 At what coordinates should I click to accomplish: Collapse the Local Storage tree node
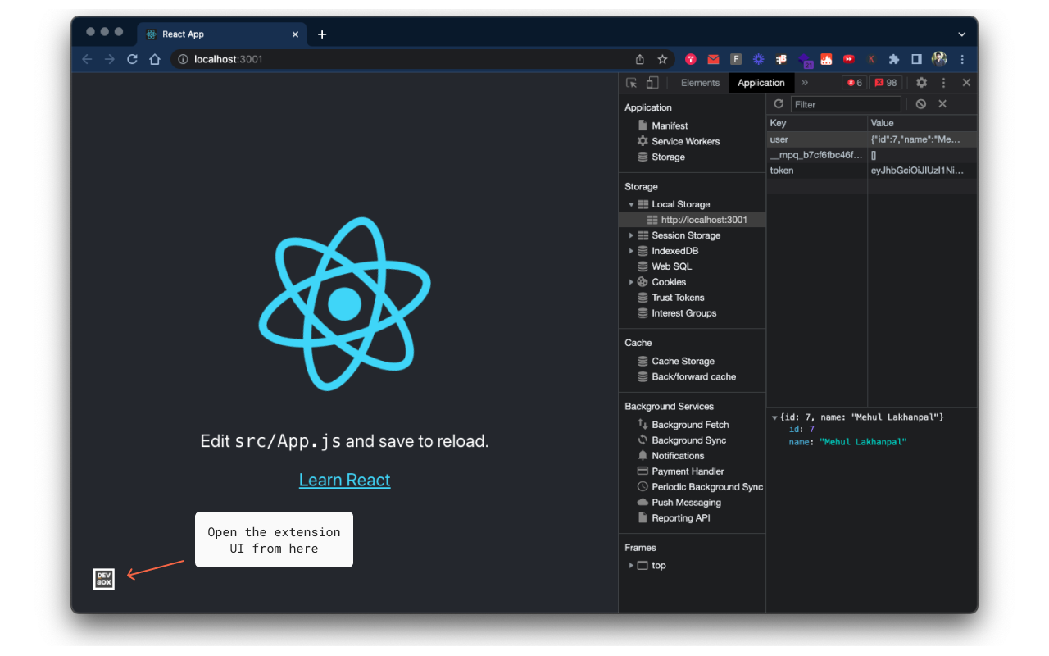(631, 204)
